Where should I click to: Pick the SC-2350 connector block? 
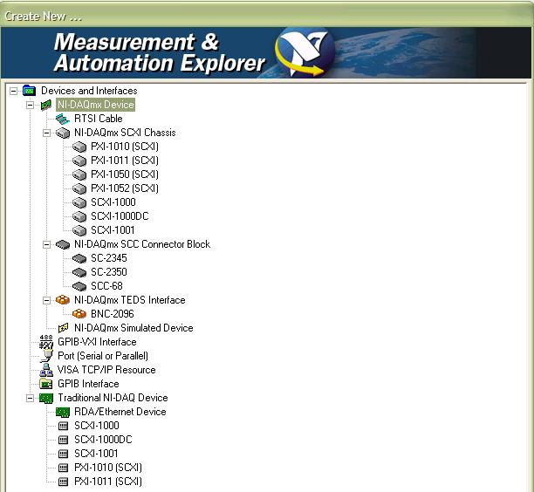click(x=109, y=272)
